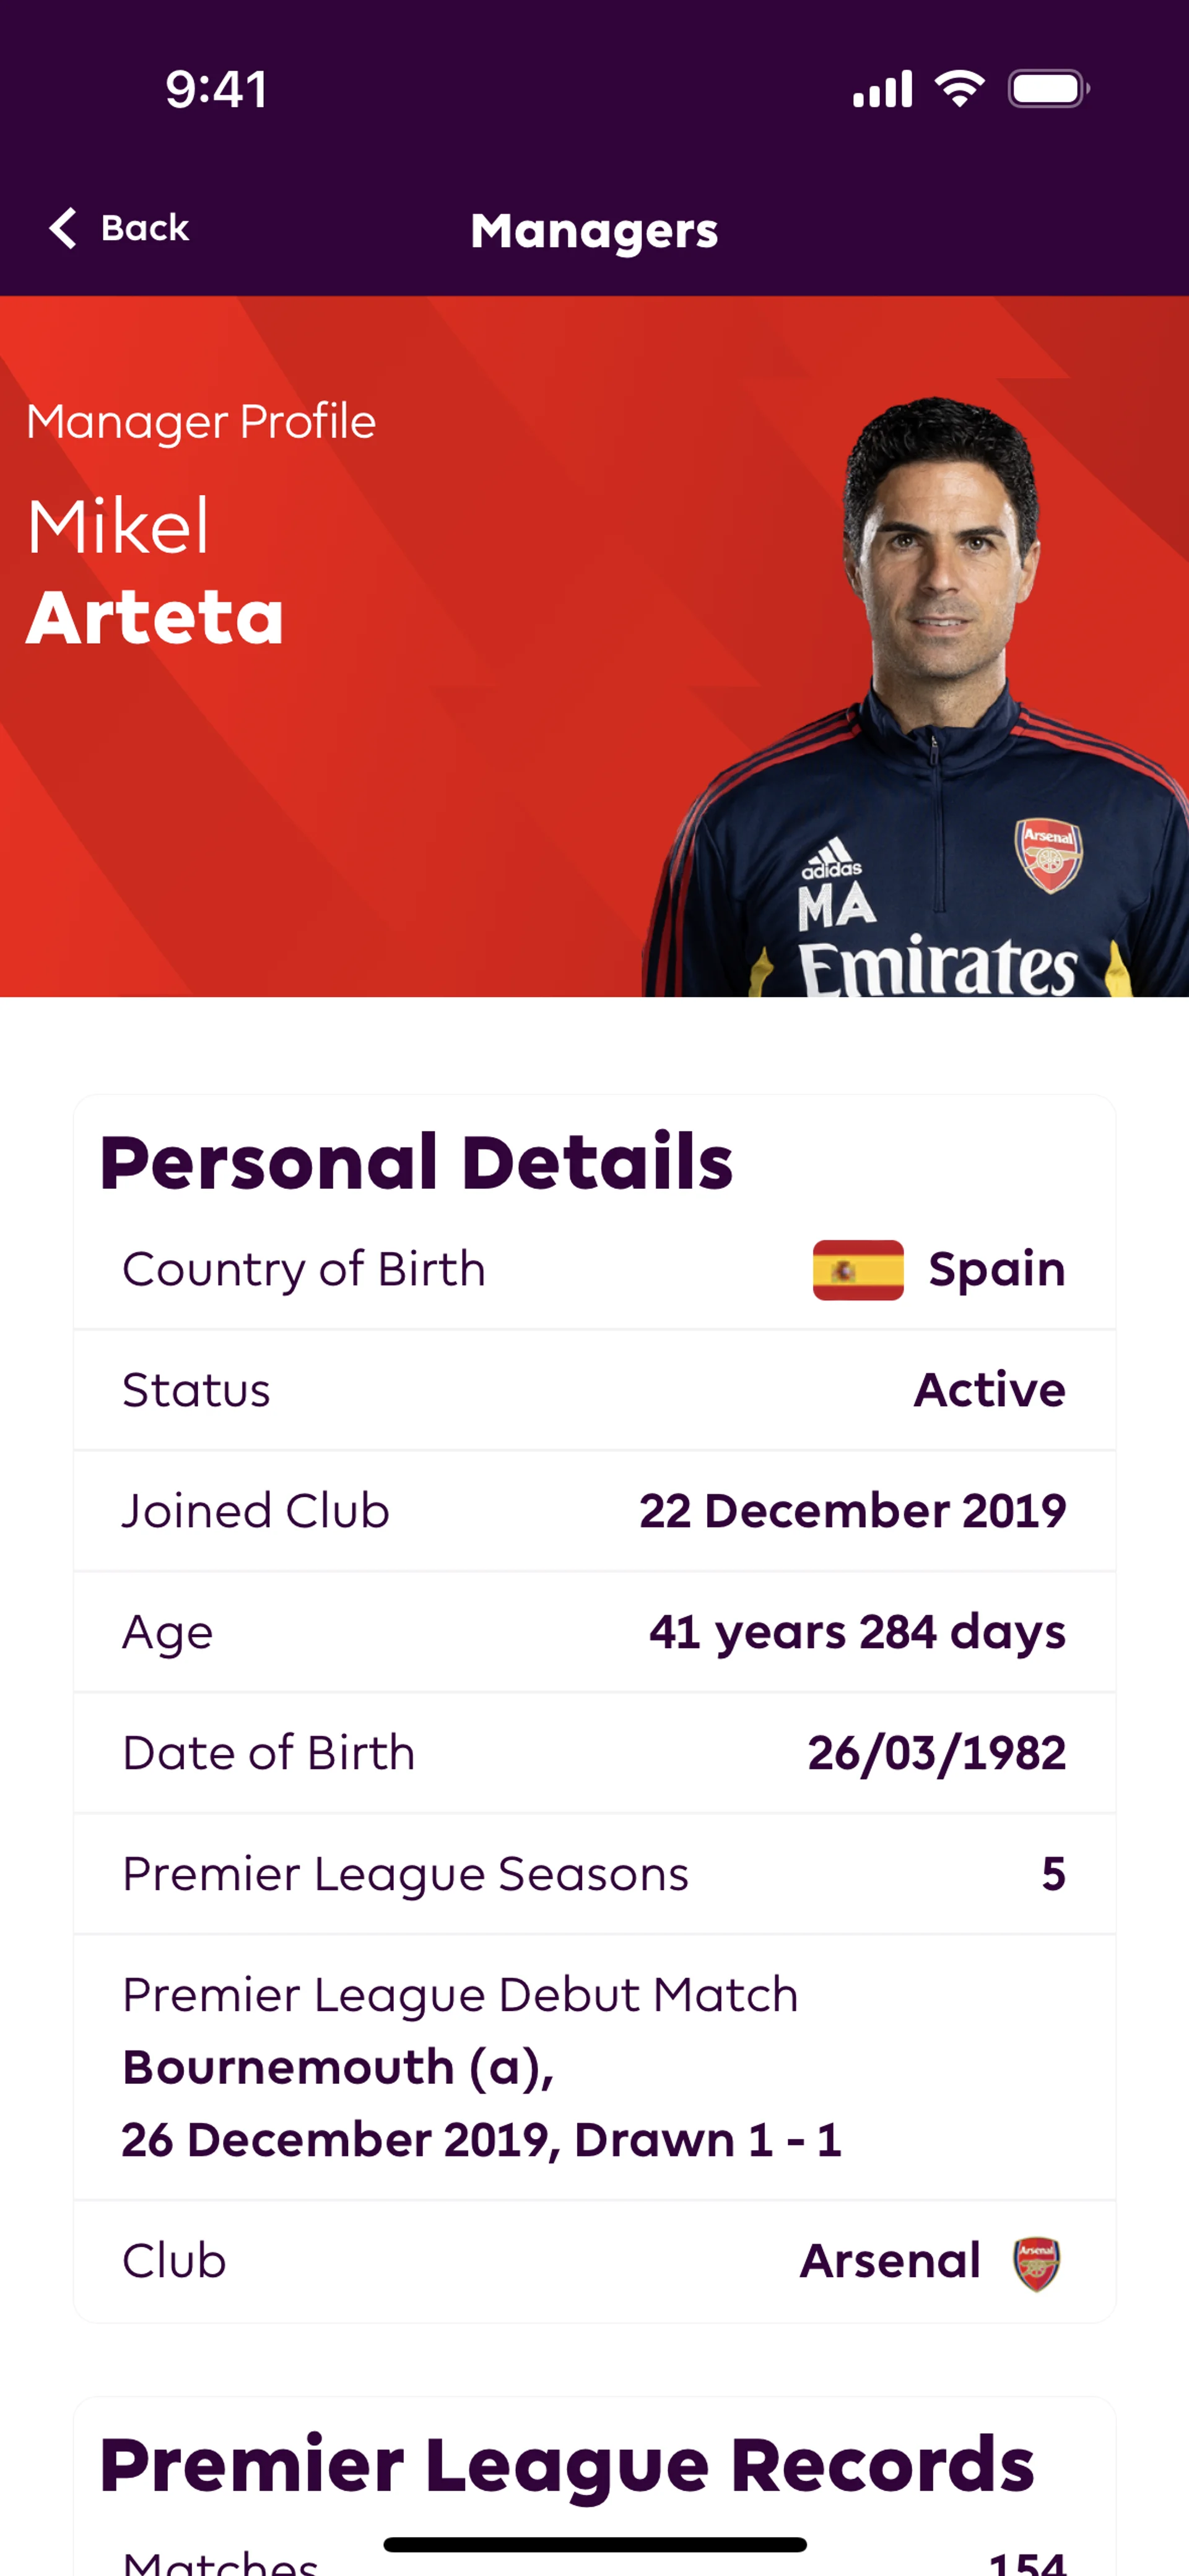
Task: Tap the Joined Club date row
Action: pyautogui.click(x=594, y=1511)
